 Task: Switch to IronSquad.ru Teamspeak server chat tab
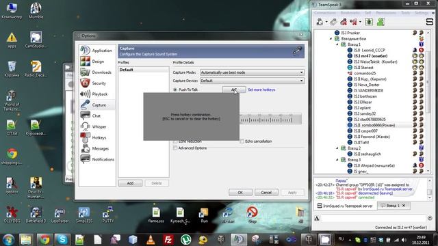point(345,206)
